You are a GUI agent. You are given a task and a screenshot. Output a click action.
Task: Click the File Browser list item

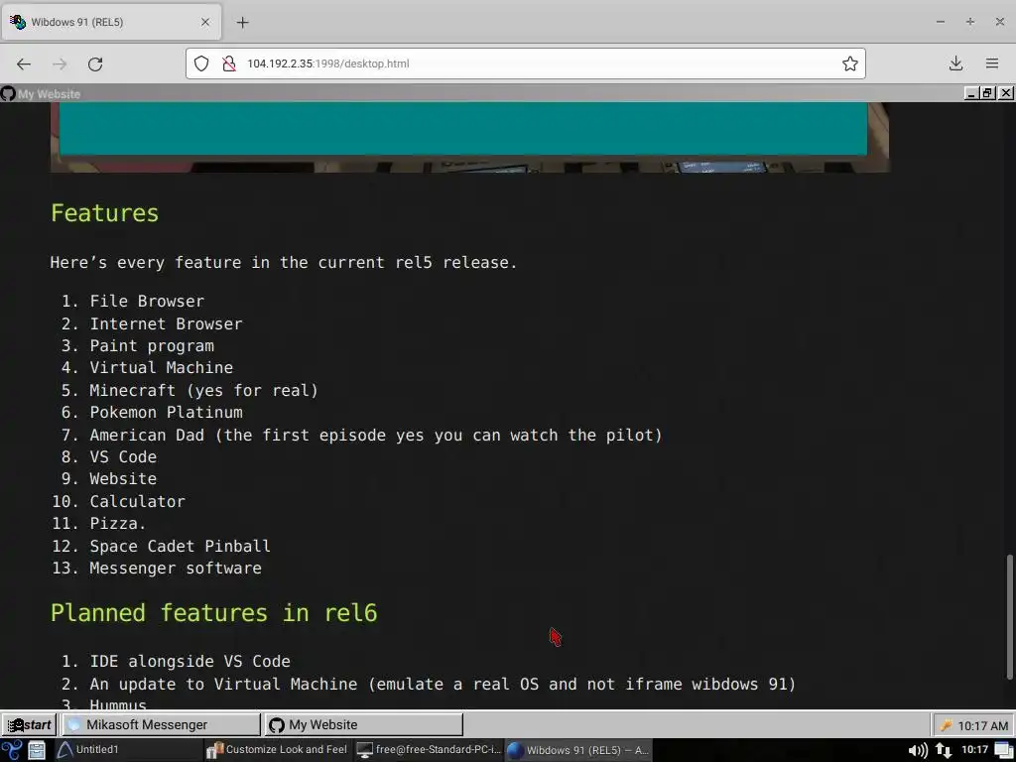click(147, 302)
